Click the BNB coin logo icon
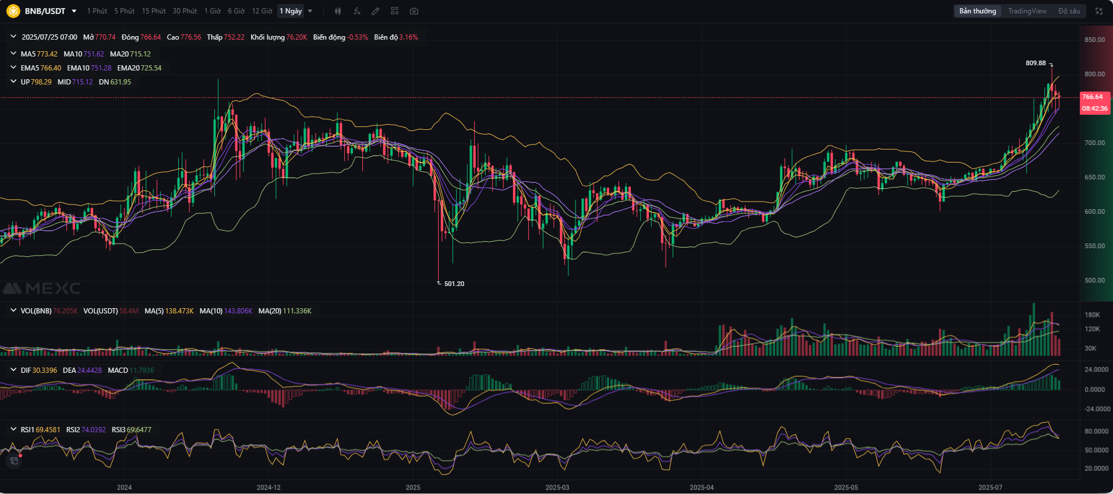1113x494 pixels. (13, 11)
